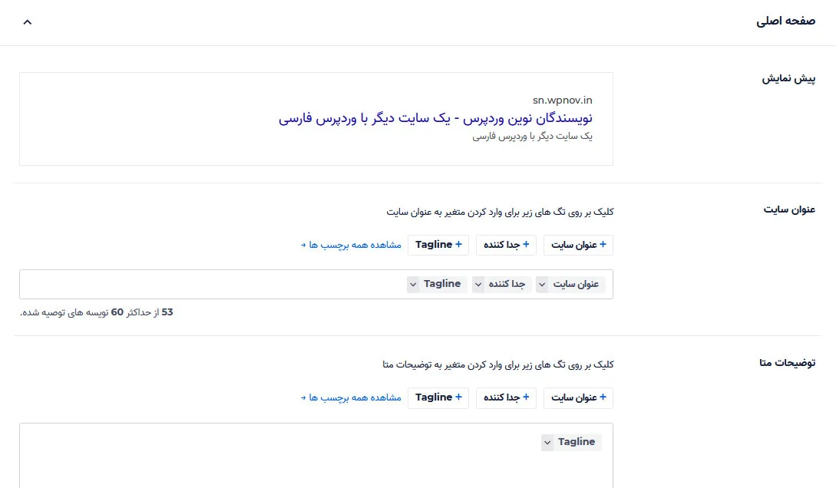Add جدا کننده tag to site title
This screenshot has width=836, height=488.
coord(506,245)
